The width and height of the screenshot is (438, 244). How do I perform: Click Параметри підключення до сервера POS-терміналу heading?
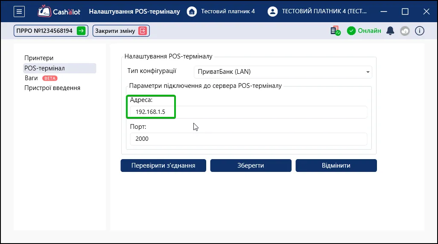(205, 86)
